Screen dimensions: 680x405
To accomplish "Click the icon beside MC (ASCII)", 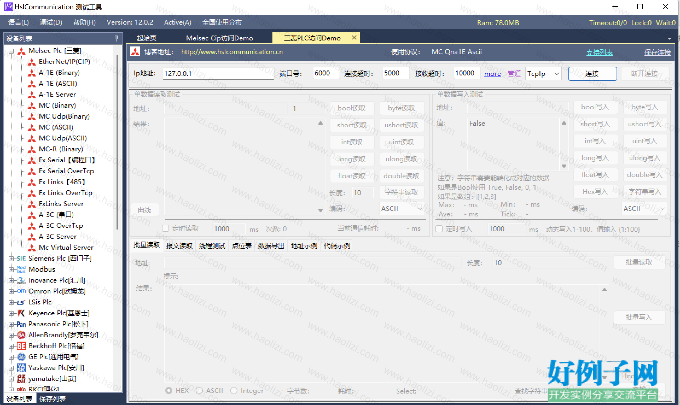I will (x=32, y=128).
